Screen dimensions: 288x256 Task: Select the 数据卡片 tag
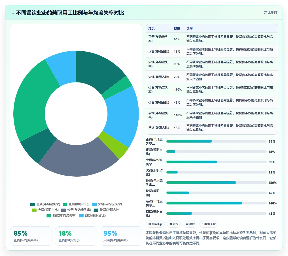pyautogui.click(x=209, y=224)
